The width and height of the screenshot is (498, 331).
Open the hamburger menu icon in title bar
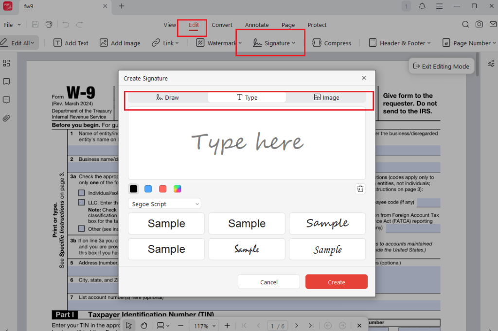click(439, 6)
